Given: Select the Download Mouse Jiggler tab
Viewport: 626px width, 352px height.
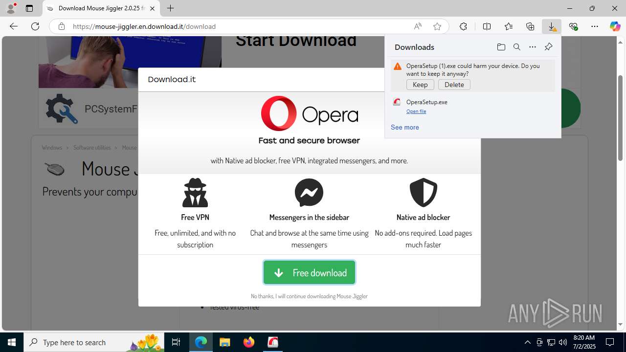Looking at the screenshot, I should (x=101, y=8).
